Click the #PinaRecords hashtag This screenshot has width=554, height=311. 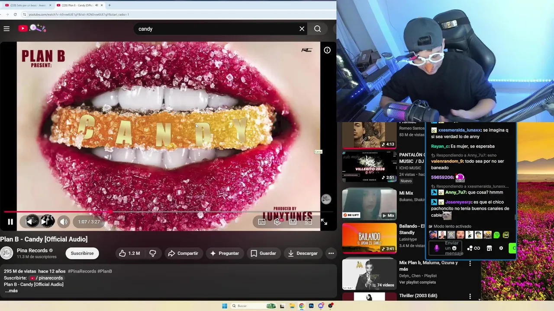pyautogui.click(x=82, y=271)
